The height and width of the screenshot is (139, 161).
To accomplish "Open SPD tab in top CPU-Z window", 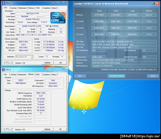I will click(x=38, y=8).
